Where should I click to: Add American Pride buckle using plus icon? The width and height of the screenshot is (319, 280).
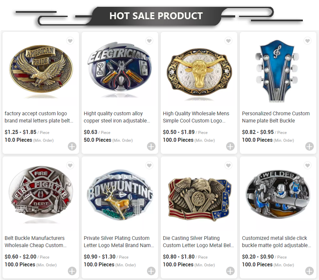pyautogui.click(x=72, y=146)
